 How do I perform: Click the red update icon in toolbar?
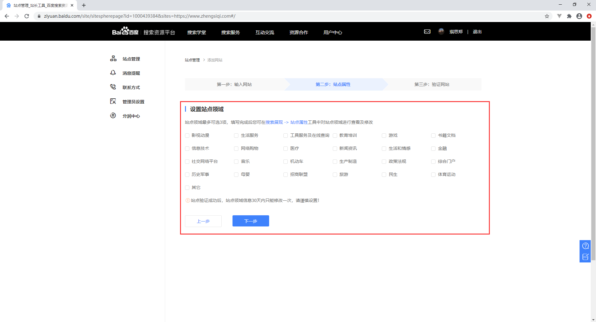589,16
